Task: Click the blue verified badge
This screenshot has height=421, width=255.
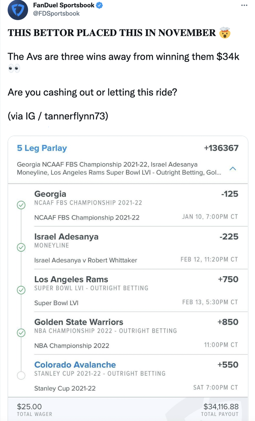Action: [x=100, y=5]
